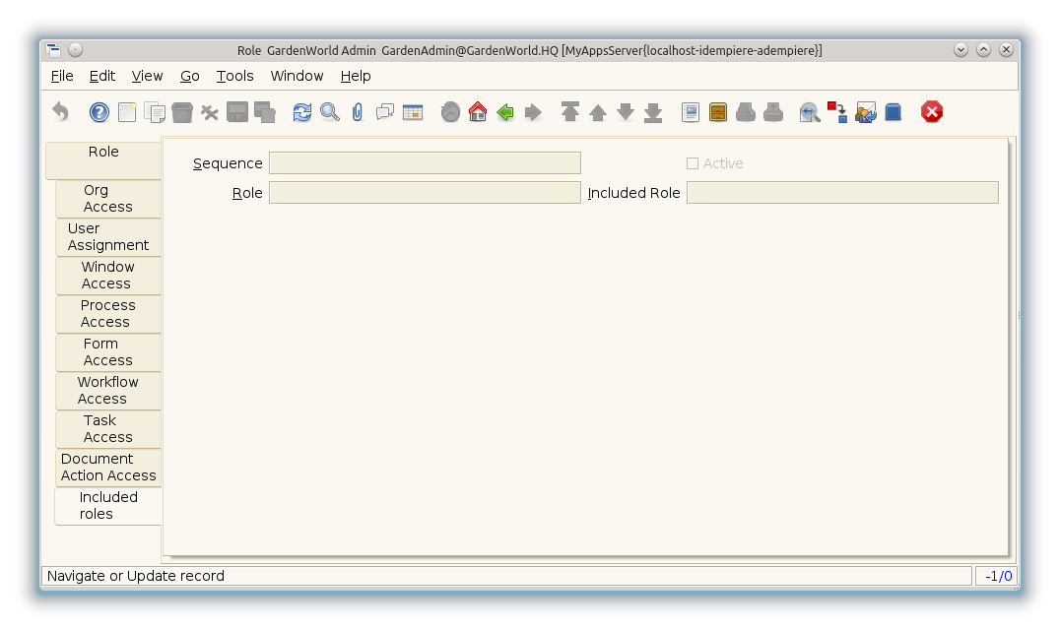Toggle the Active checkbox

[x=693, y=163]
